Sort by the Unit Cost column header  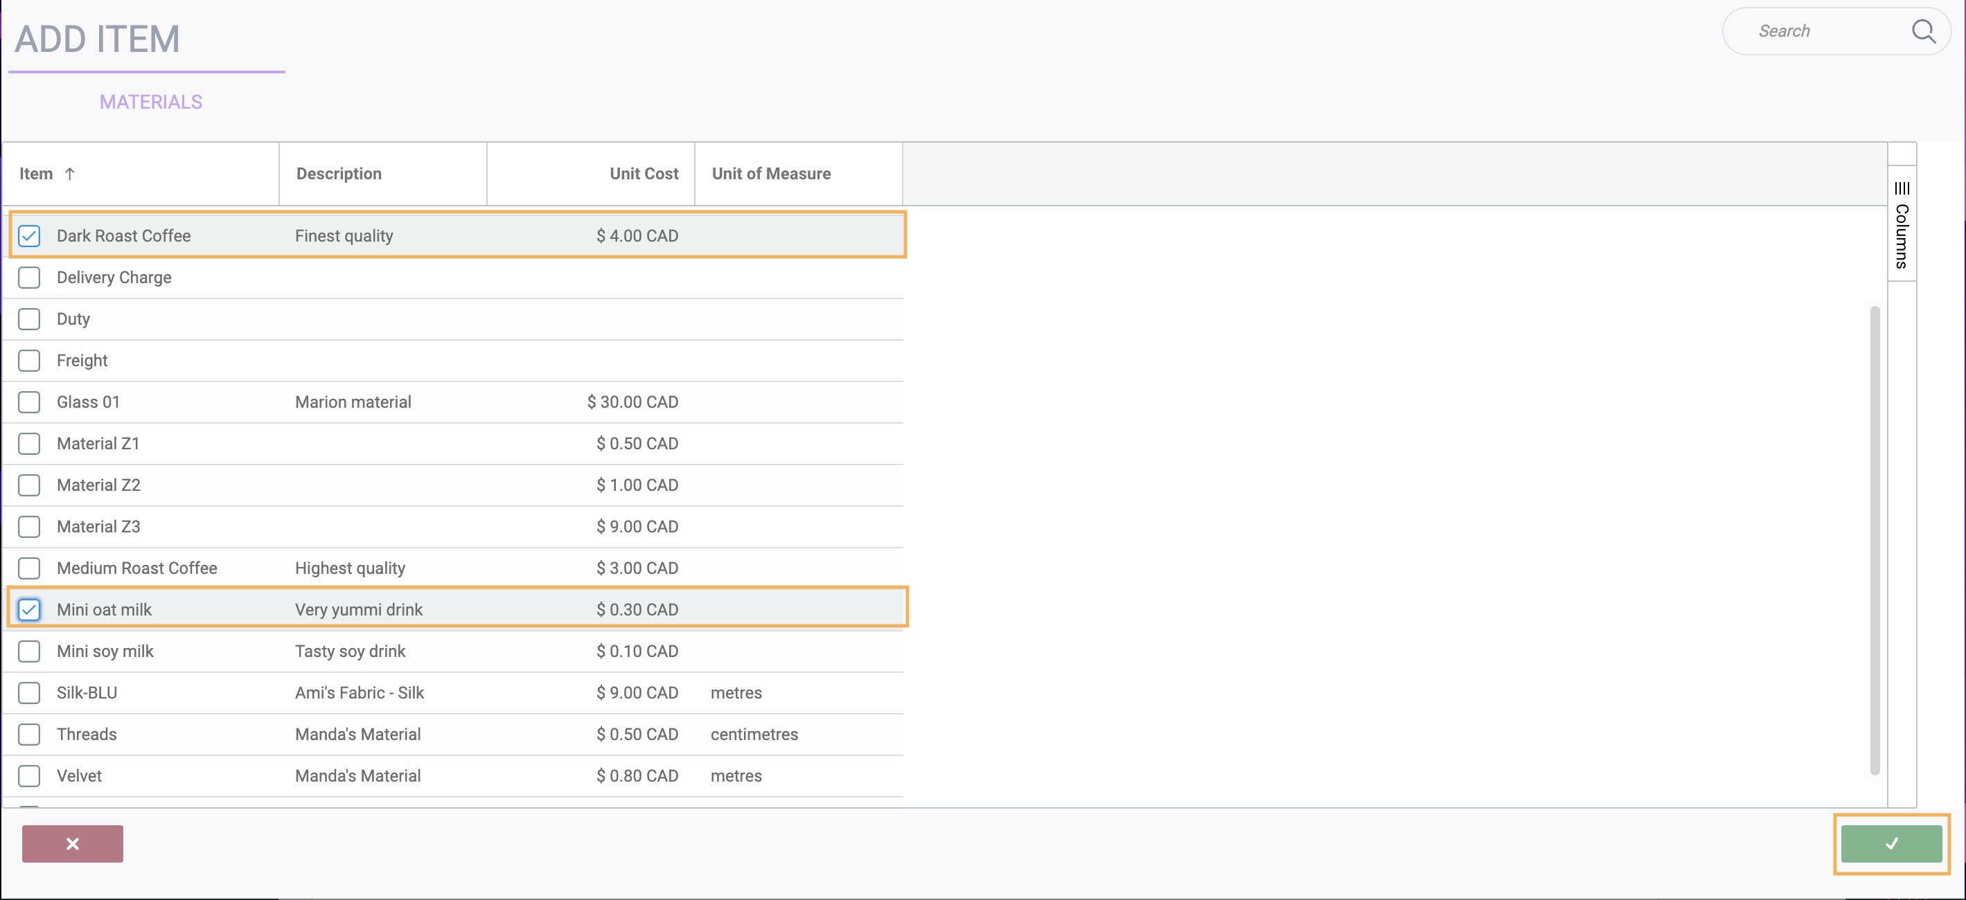644,174
